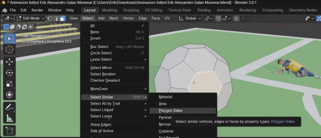Toggle snapping magnet

click(x=218, y=18)
